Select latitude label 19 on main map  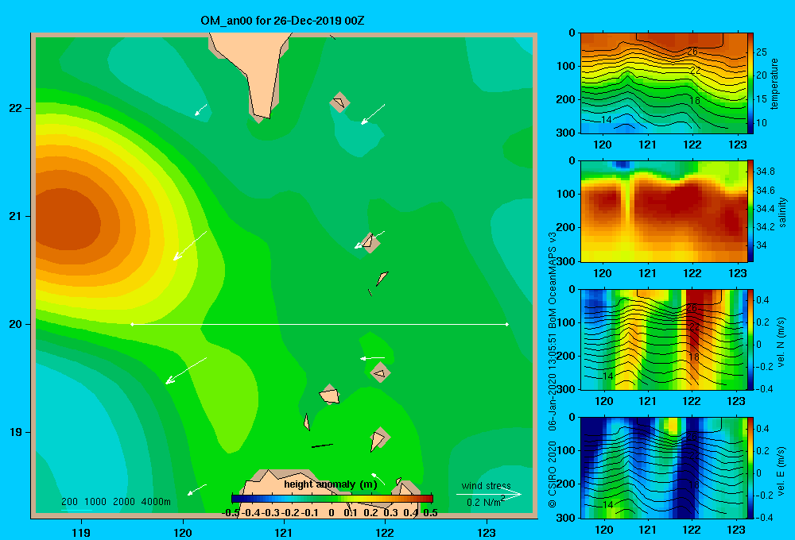[x=16, y=432]
